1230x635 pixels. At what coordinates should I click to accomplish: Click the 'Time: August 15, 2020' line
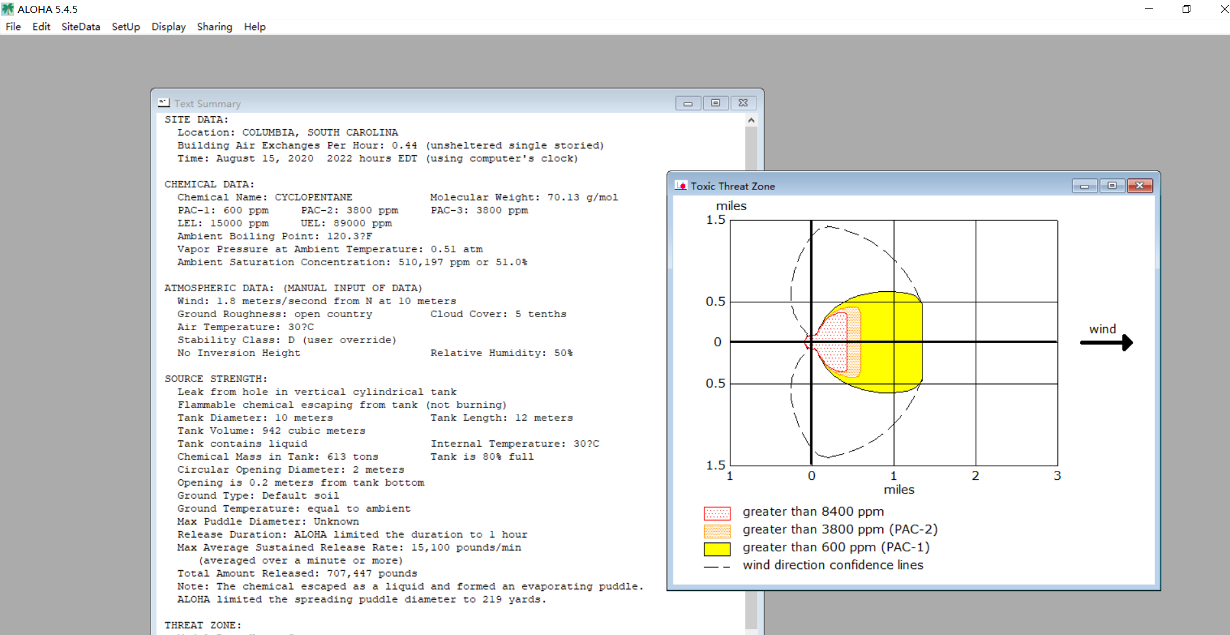[x=378, y=158]
